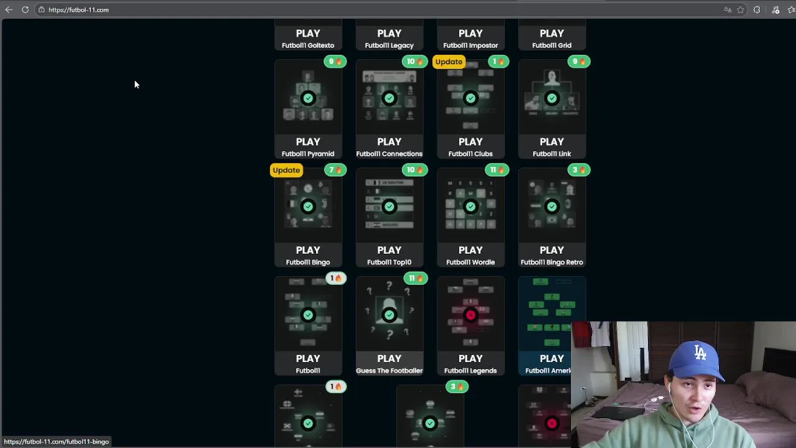Click streak badge 10 on Futbol11 Connections
This screenshot has height=448, width=796.
coord(414,62)
